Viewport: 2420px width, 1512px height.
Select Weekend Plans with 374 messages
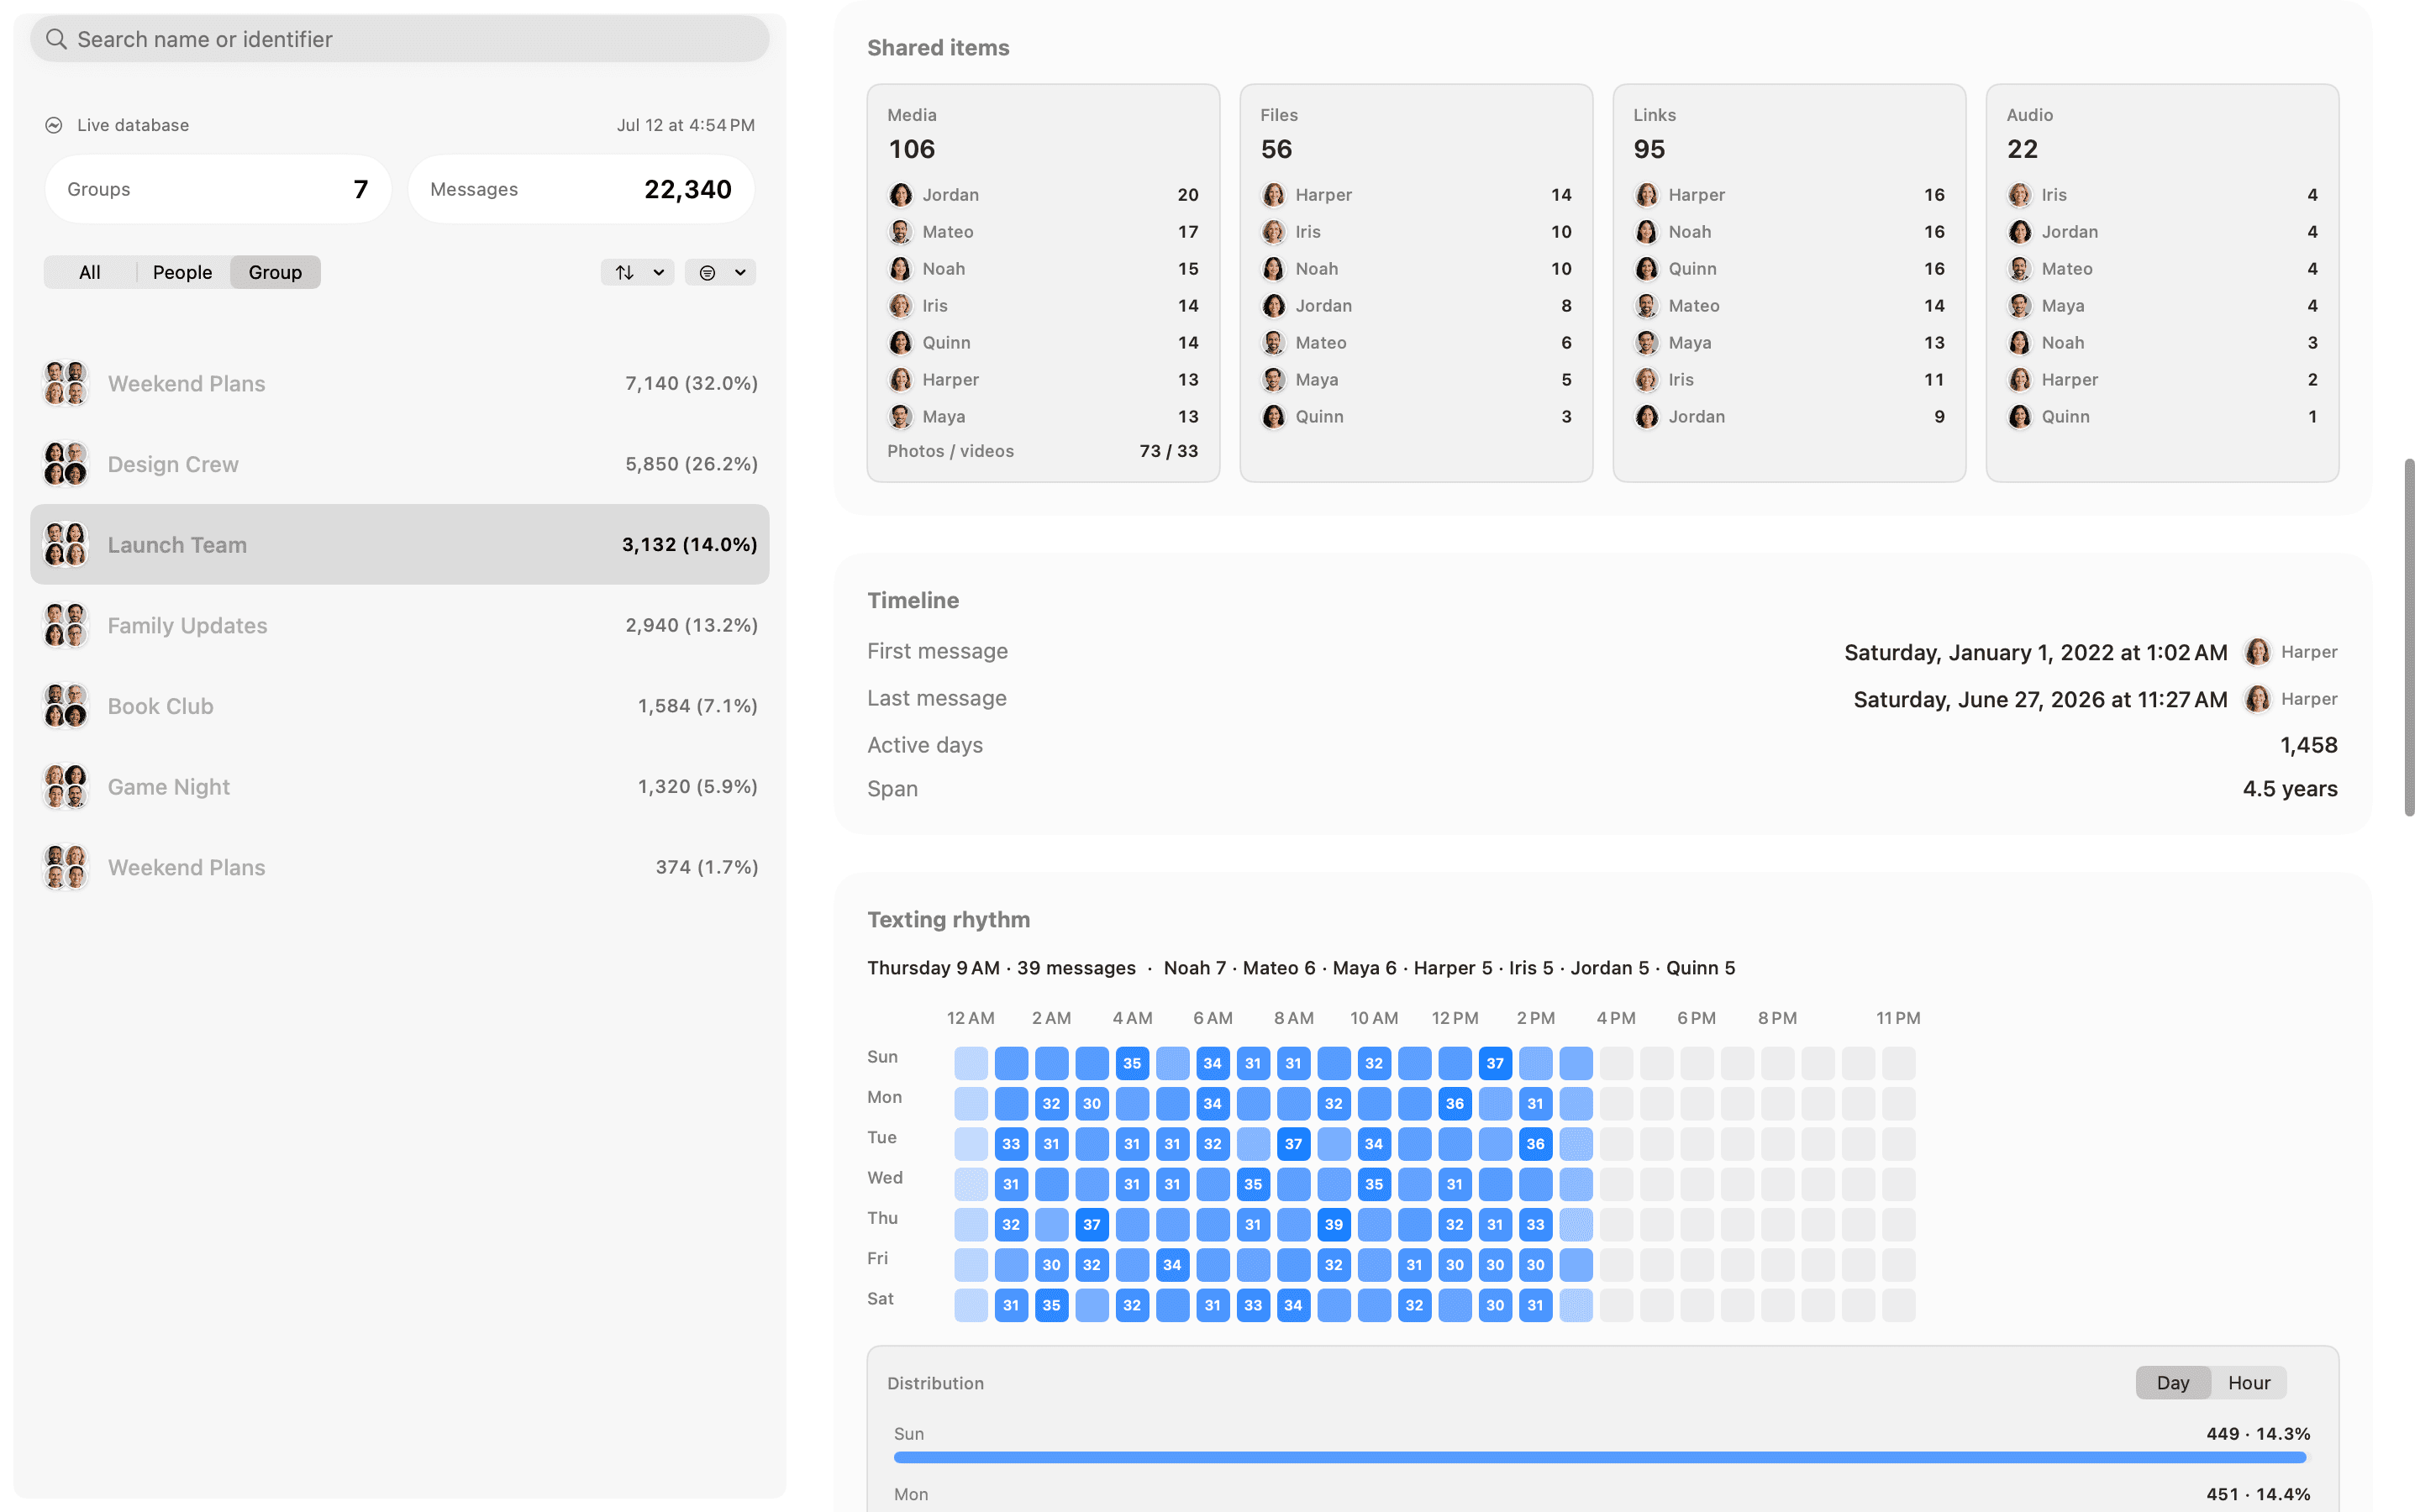tap(400, 867)
